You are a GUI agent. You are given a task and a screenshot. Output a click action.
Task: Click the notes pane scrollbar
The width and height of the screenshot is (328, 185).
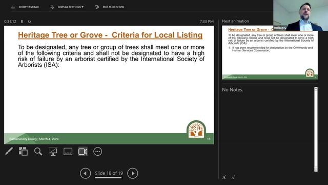316,129
